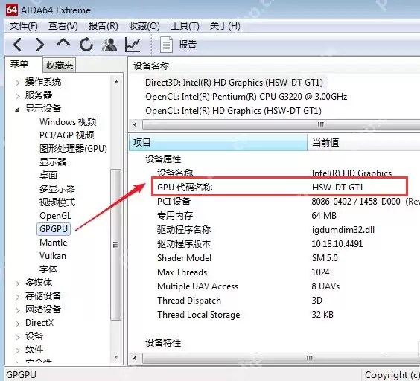Click the tree scrollbar down arrow
The image size is (420, 381).
point(116,356)
